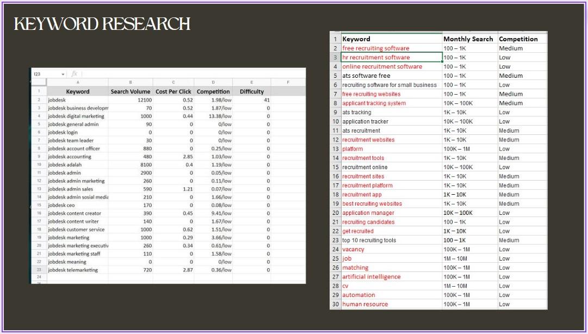Viewport: 588px width, 334px height.
Task: Select the Monthly Search header cell
Action: point(468,39)
